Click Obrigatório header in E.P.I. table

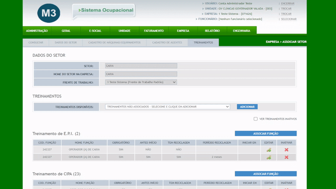(121, 142)
